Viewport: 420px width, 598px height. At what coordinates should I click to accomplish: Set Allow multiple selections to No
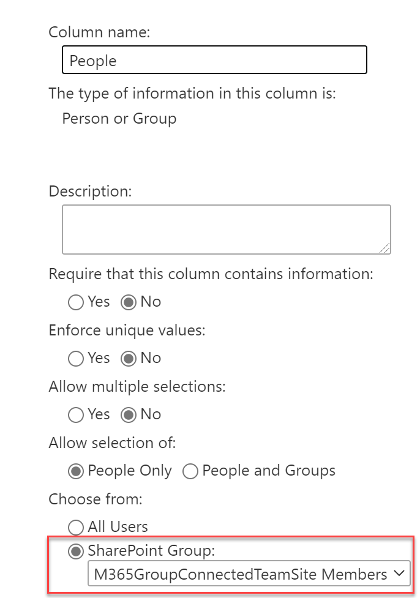point(128,415)
